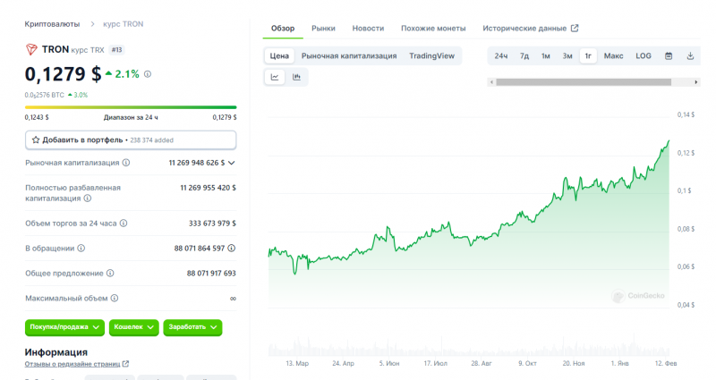Show info for Рыночная капитализация

pos(126,163)
